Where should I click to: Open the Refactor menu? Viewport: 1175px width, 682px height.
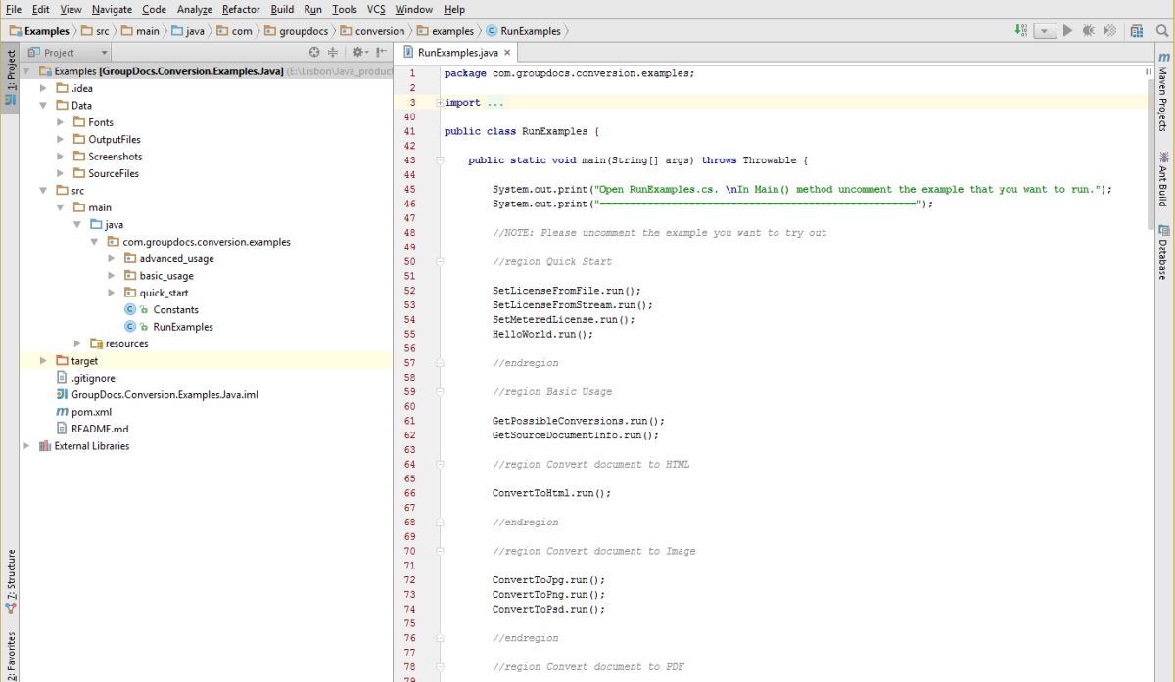[x=241, y=9]
